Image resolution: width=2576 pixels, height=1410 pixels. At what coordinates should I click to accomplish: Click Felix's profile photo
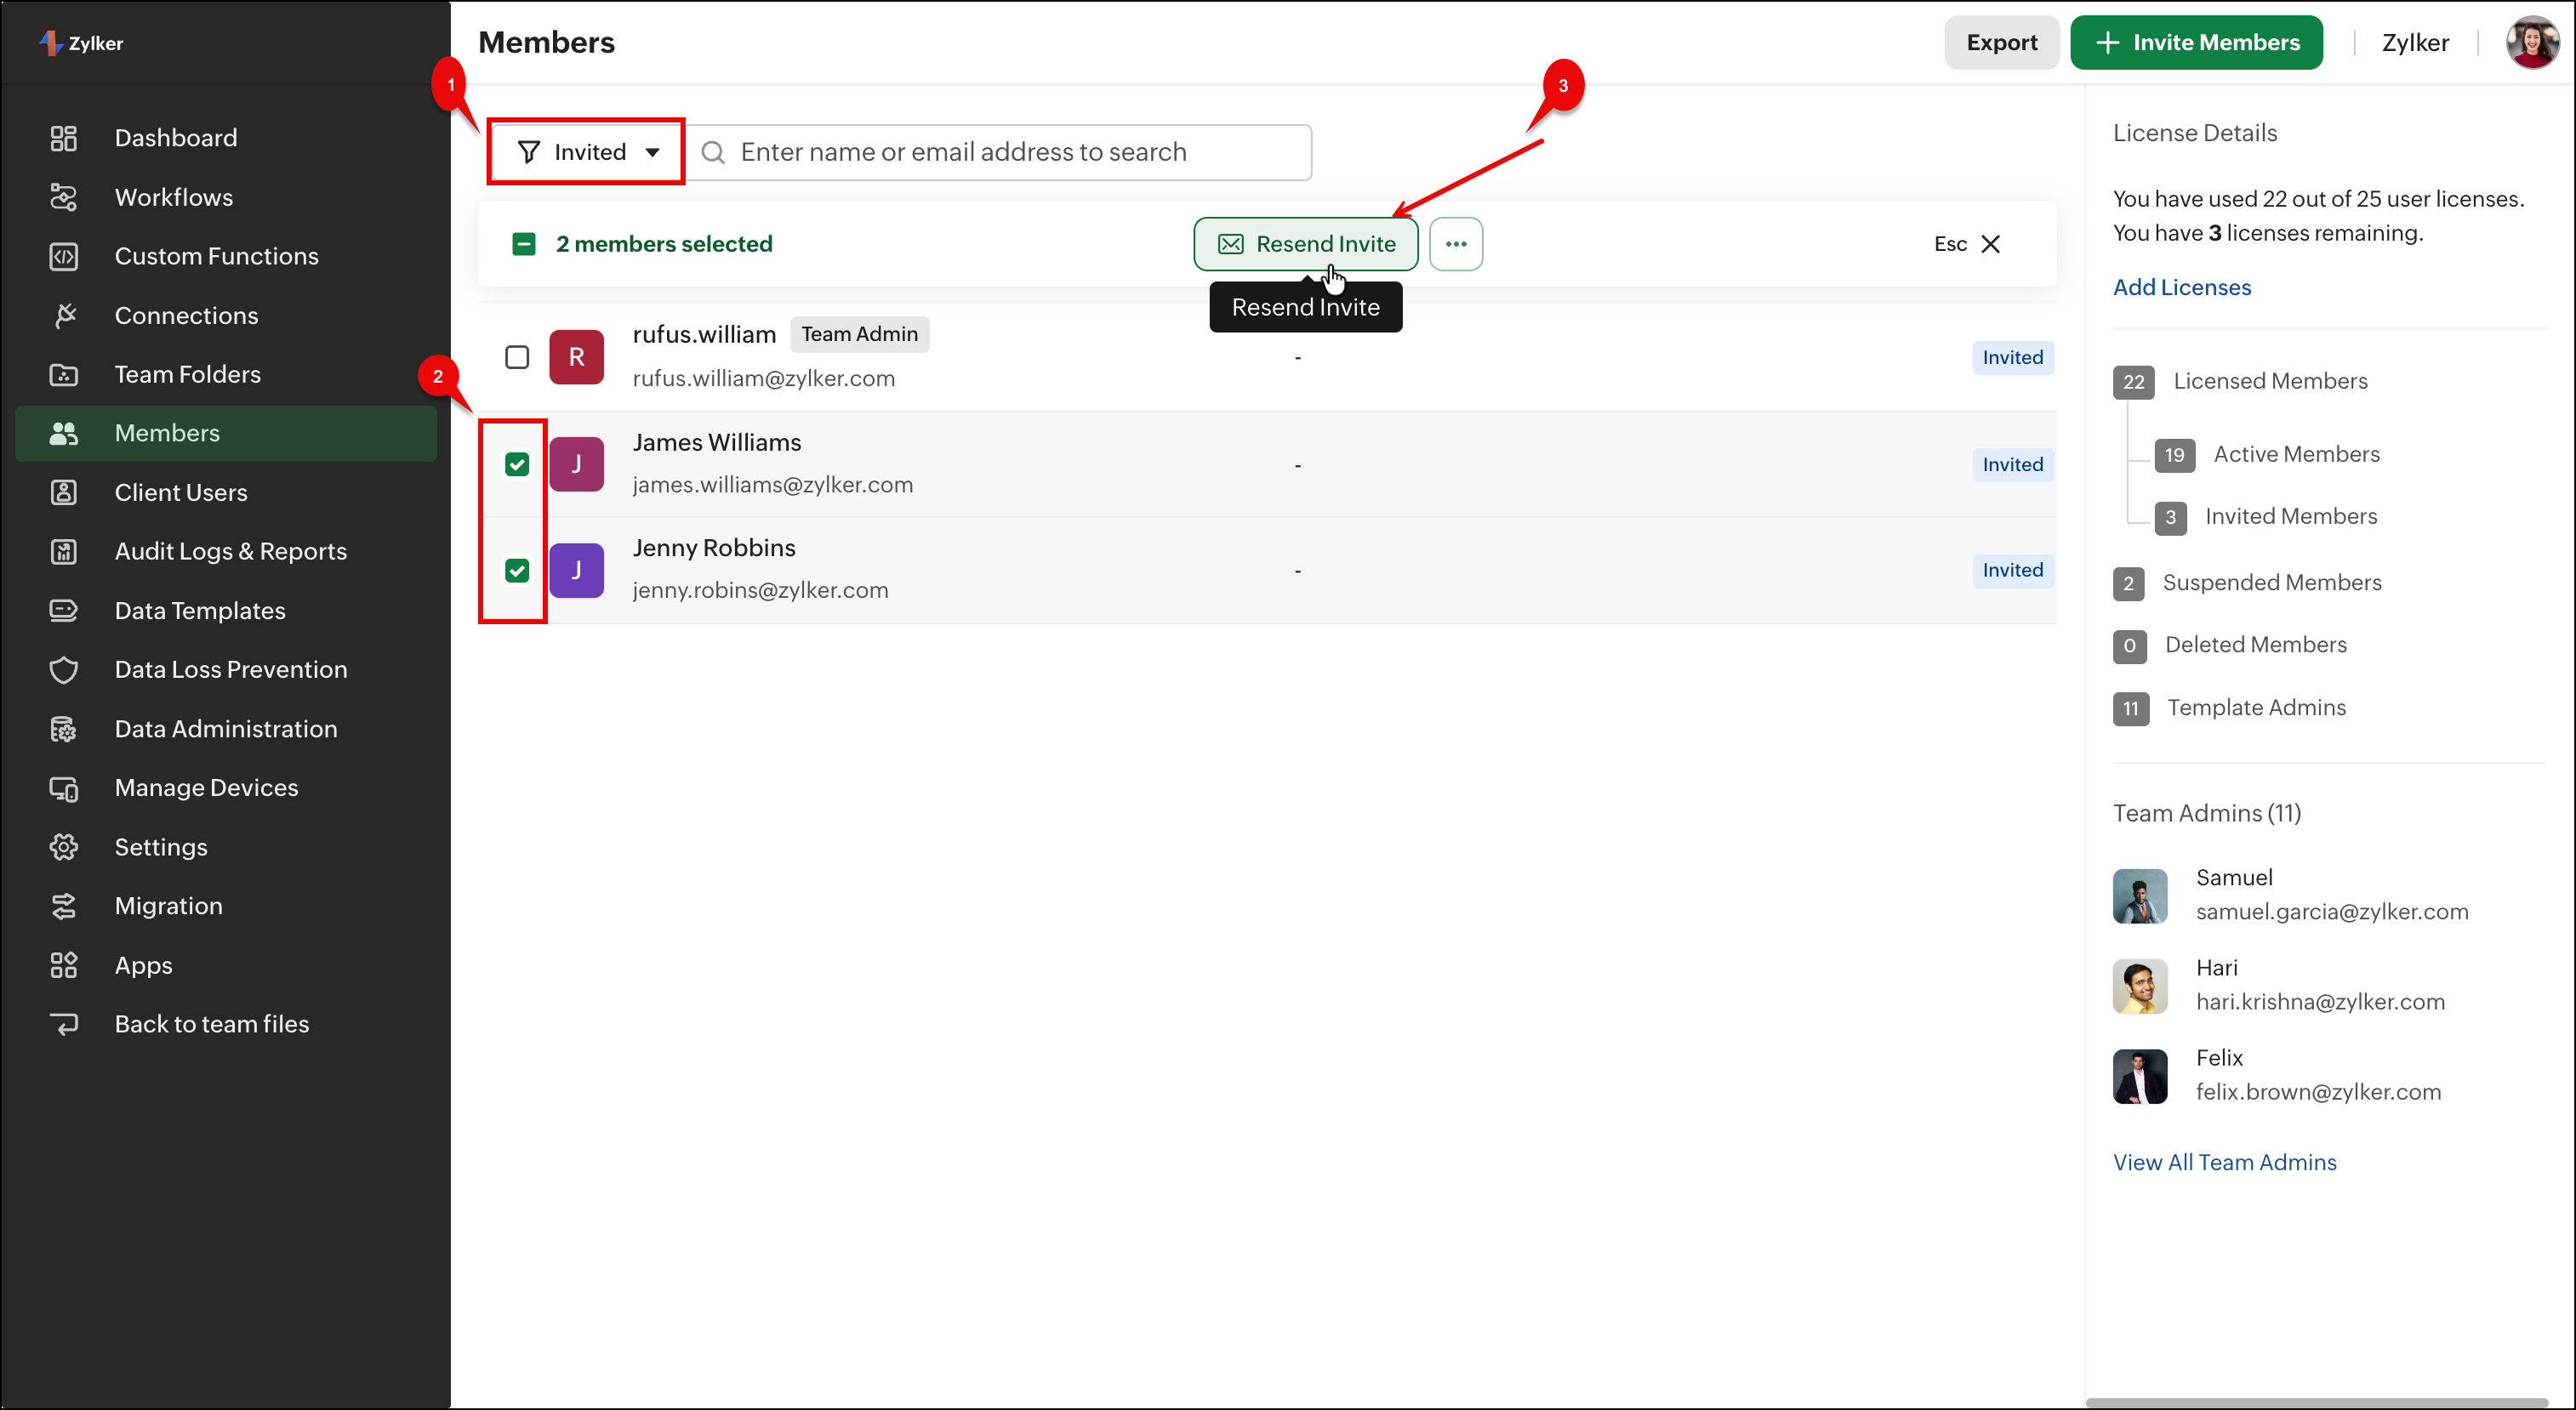point(2140,1075)
